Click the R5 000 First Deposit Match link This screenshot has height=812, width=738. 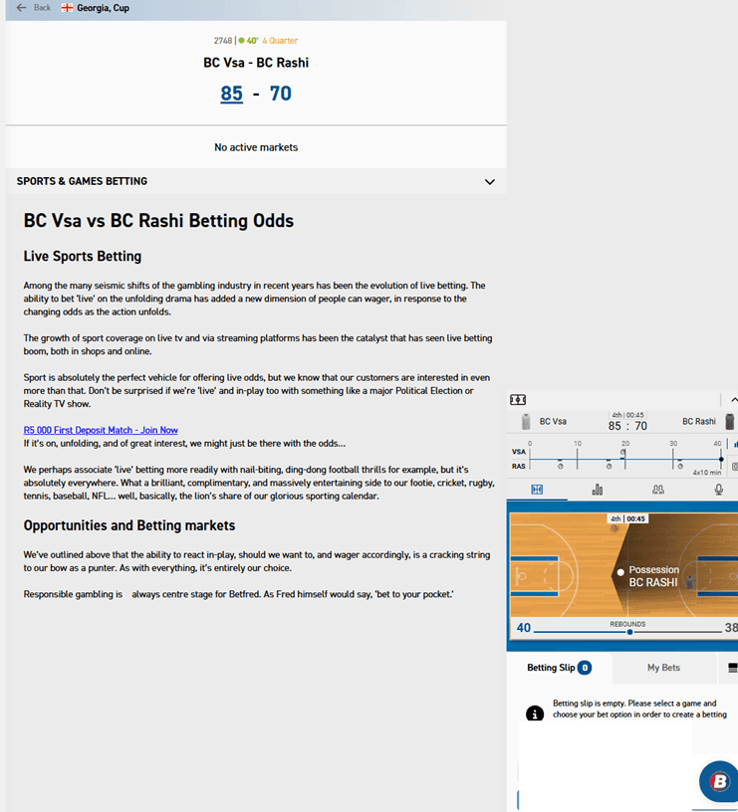coord(101,430)
